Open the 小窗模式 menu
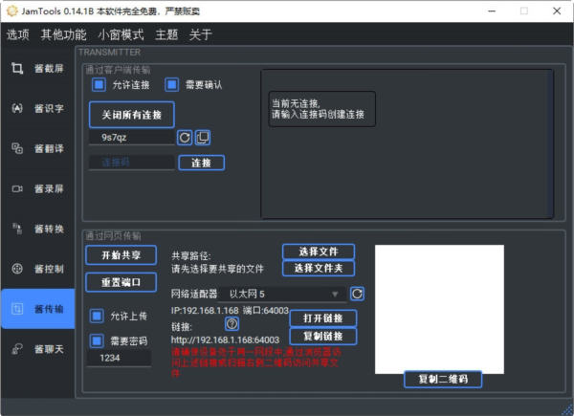 tap(121, 34)
